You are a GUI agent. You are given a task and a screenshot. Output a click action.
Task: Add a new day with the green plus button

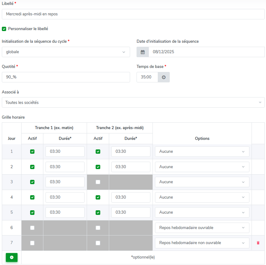(x=12, y=257)
